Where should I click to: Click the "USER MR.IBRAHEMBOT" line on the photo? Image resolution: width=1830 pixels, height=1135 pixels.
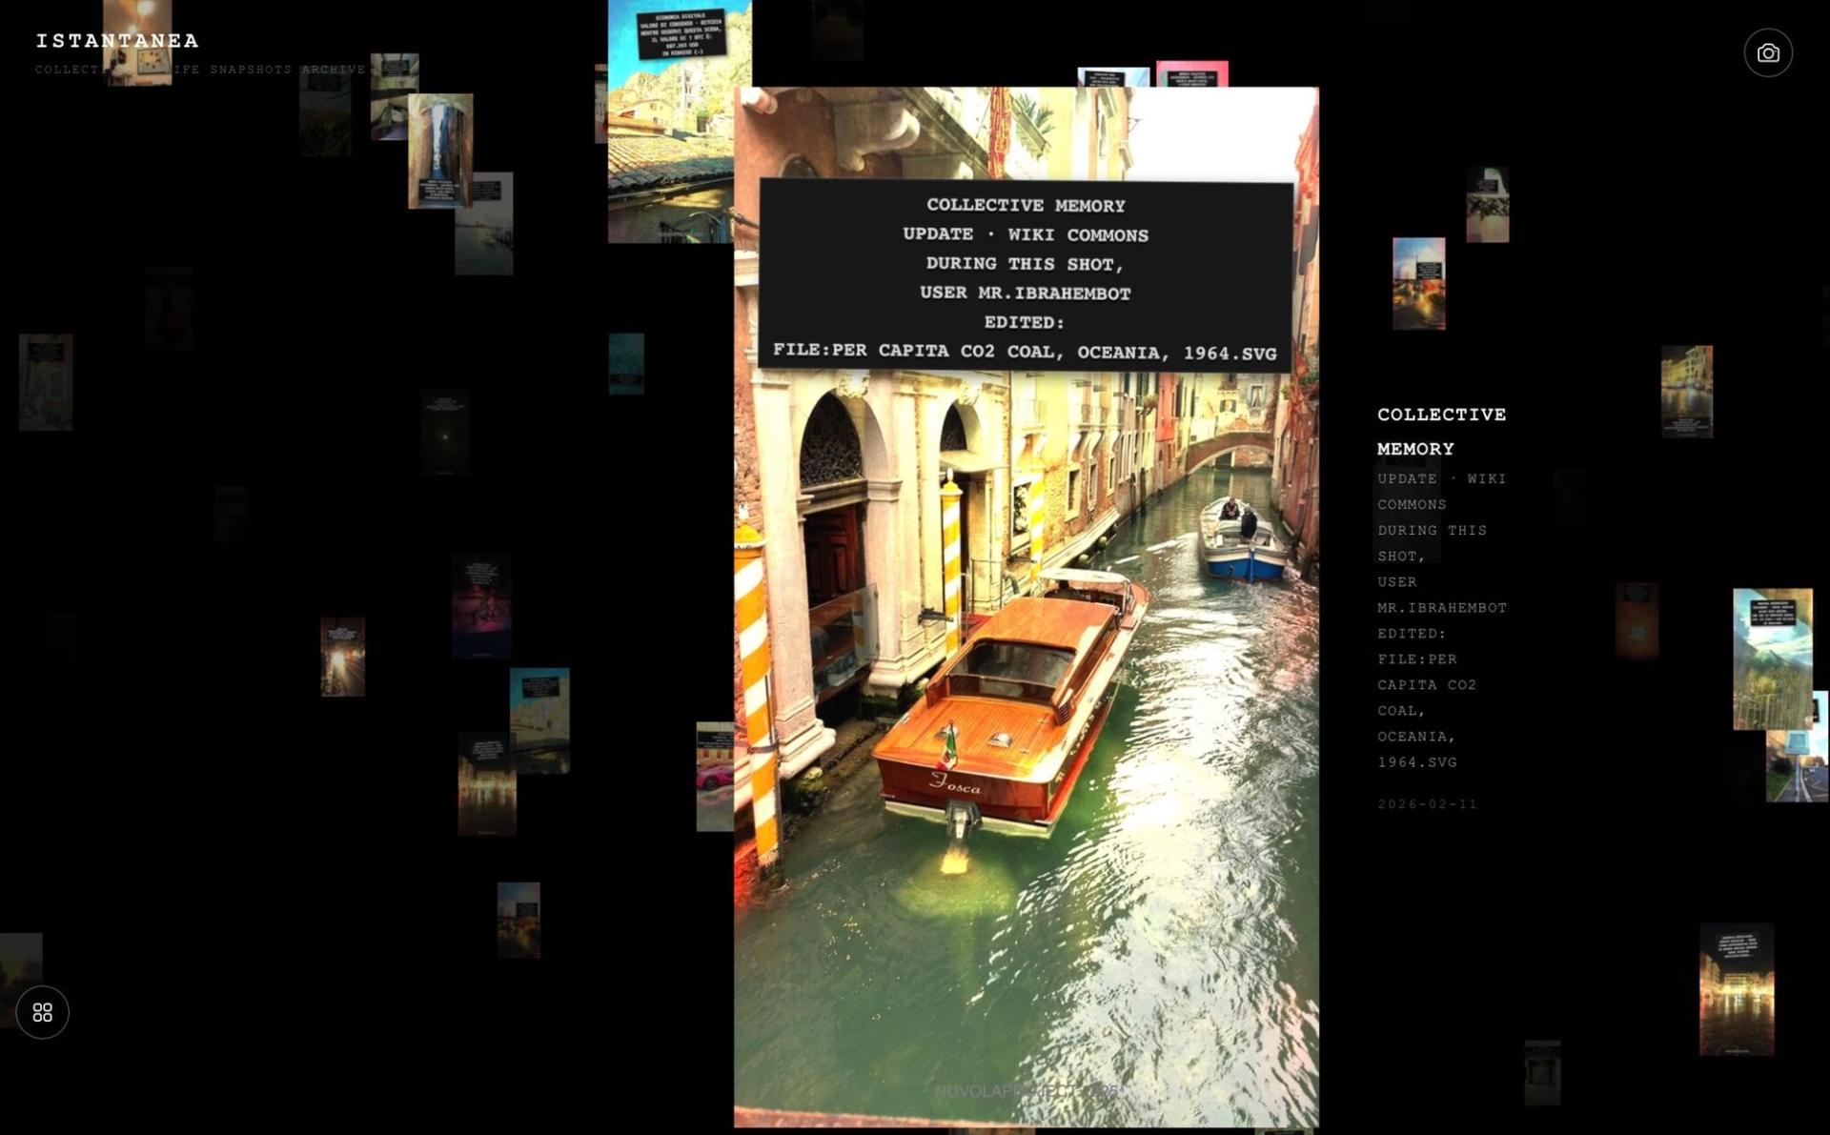point(1026,293)
